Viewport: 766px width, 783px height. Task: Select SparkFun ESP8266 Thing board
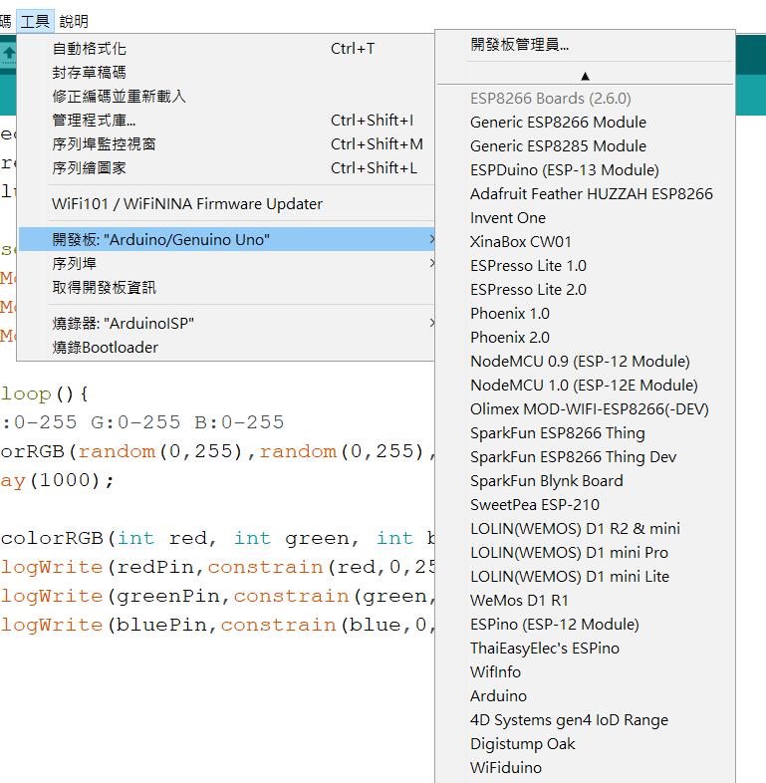click(585, 433)
